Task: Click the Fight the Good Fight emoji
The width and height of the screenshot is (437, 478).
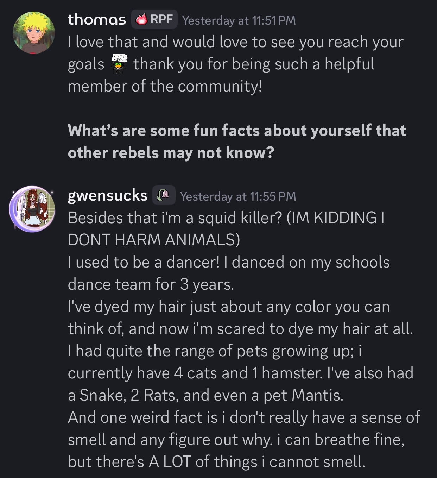Action: pyautogui.click(x=119, y=64)
